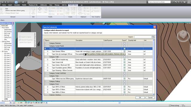Switch to Massing & Site tab
This screenshot has width=191, height=107.
coord(33,5)
